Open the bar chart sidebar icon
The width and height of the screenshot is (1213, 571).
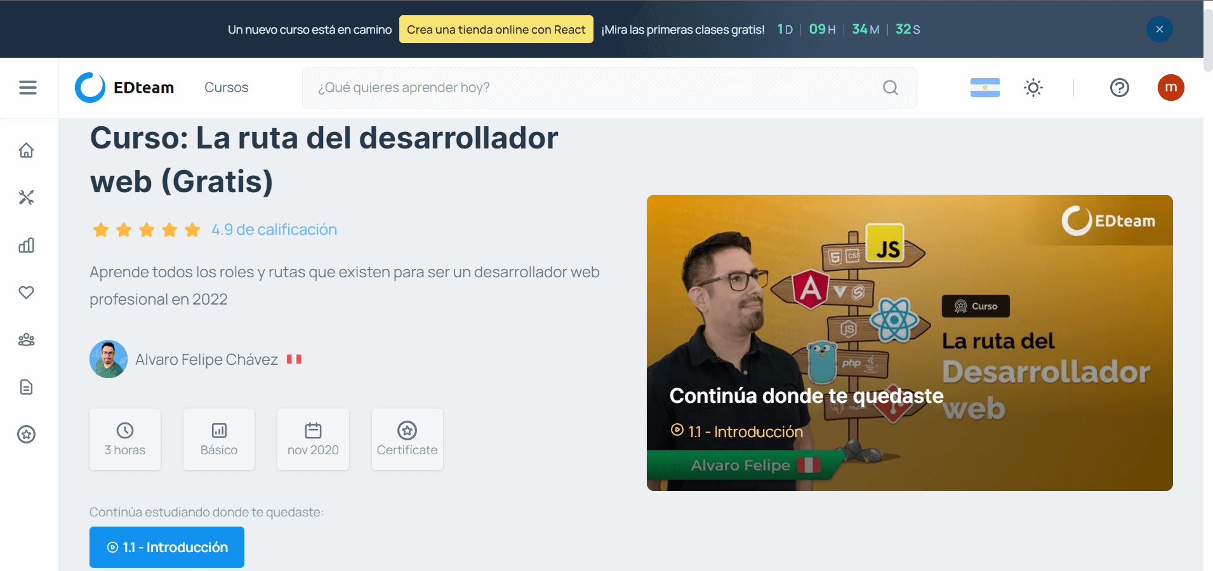click(x=26, y=245)
